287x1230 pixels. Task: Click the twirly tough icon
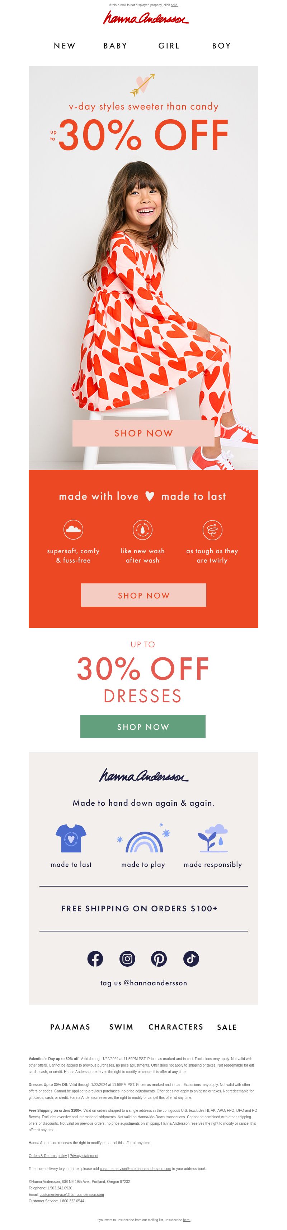pyautogui.click(x=212, y=530)
